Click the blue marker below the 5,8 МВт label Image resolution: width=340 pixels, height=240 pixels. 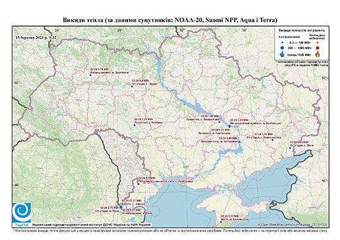tap(132, 86)
